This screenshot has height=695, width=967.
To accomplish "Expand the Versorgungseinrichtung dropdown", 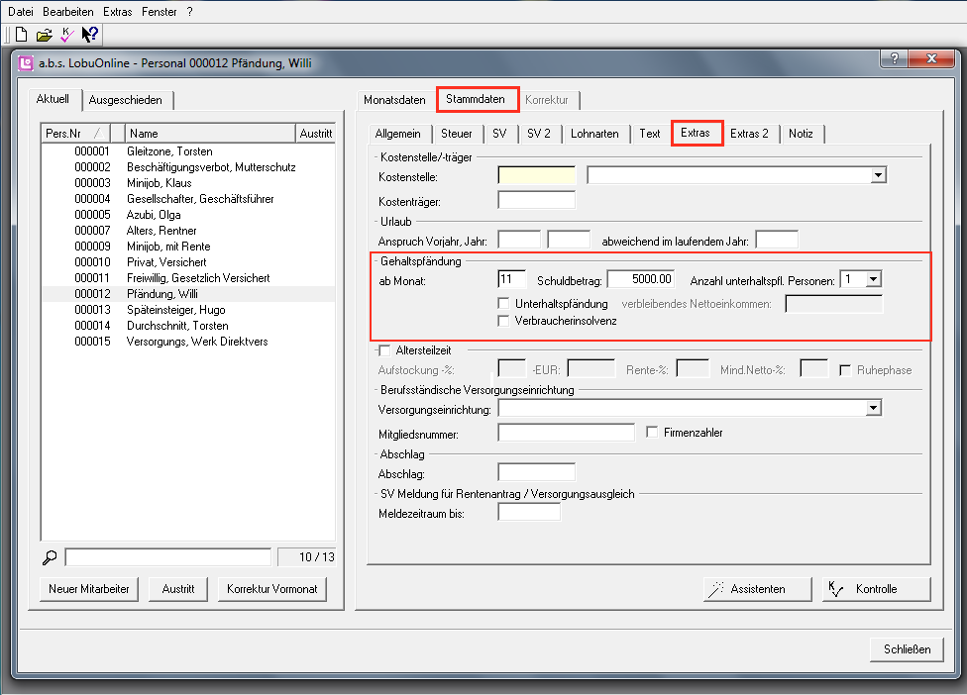I will click(873, 408).
